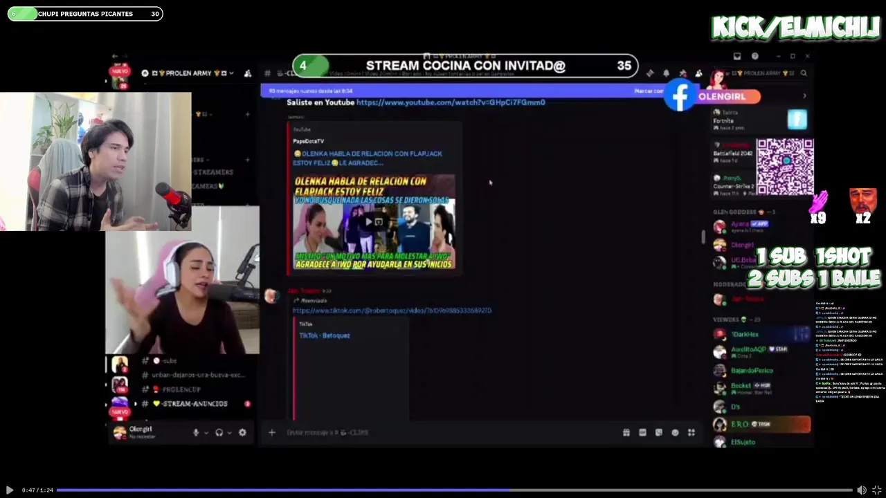Open member Becket's profile

[x=760, y=388]
